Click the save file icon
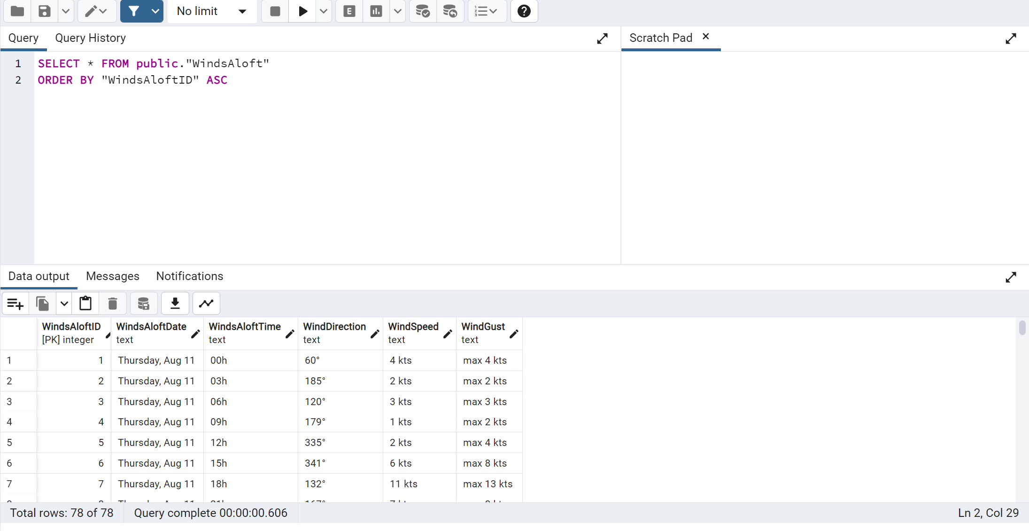The height and width of the screenshot is (531, 1029). (x=44, y=12)
